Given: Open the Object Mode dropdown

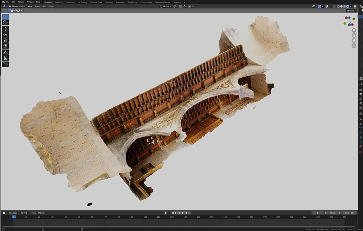Looking at the screenshot, I should [19, 6].
